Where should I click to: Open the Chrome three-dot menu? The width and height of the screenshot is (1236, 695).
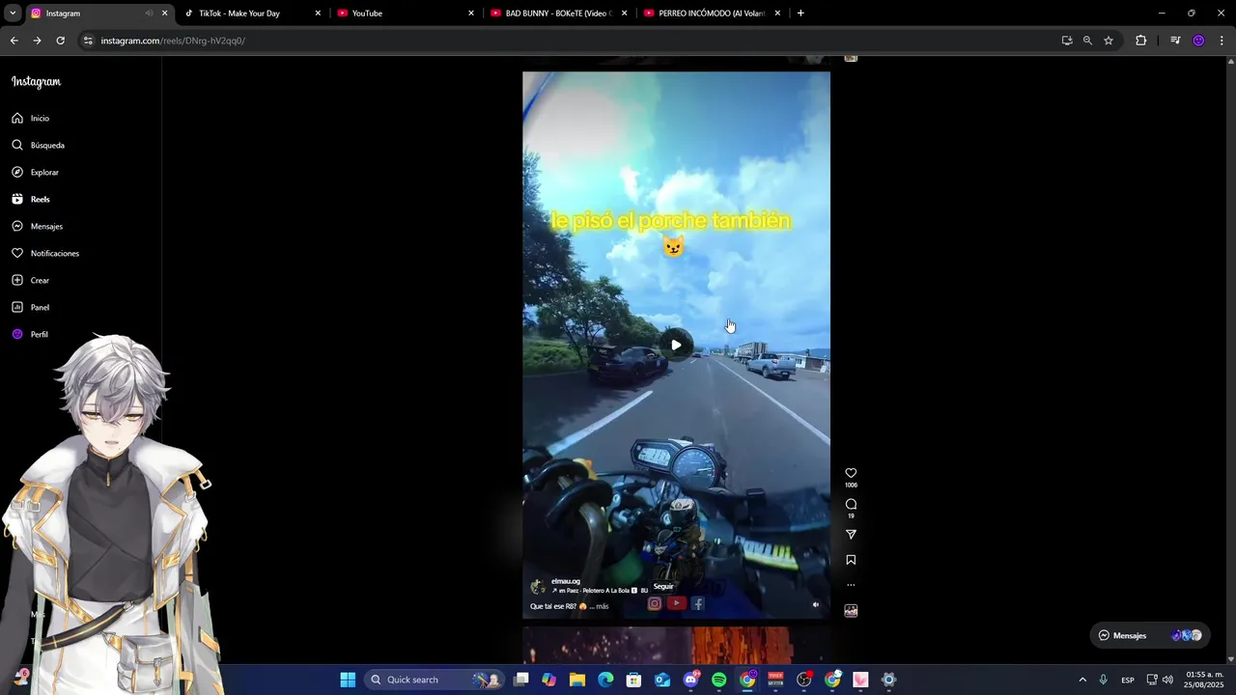1222,41
